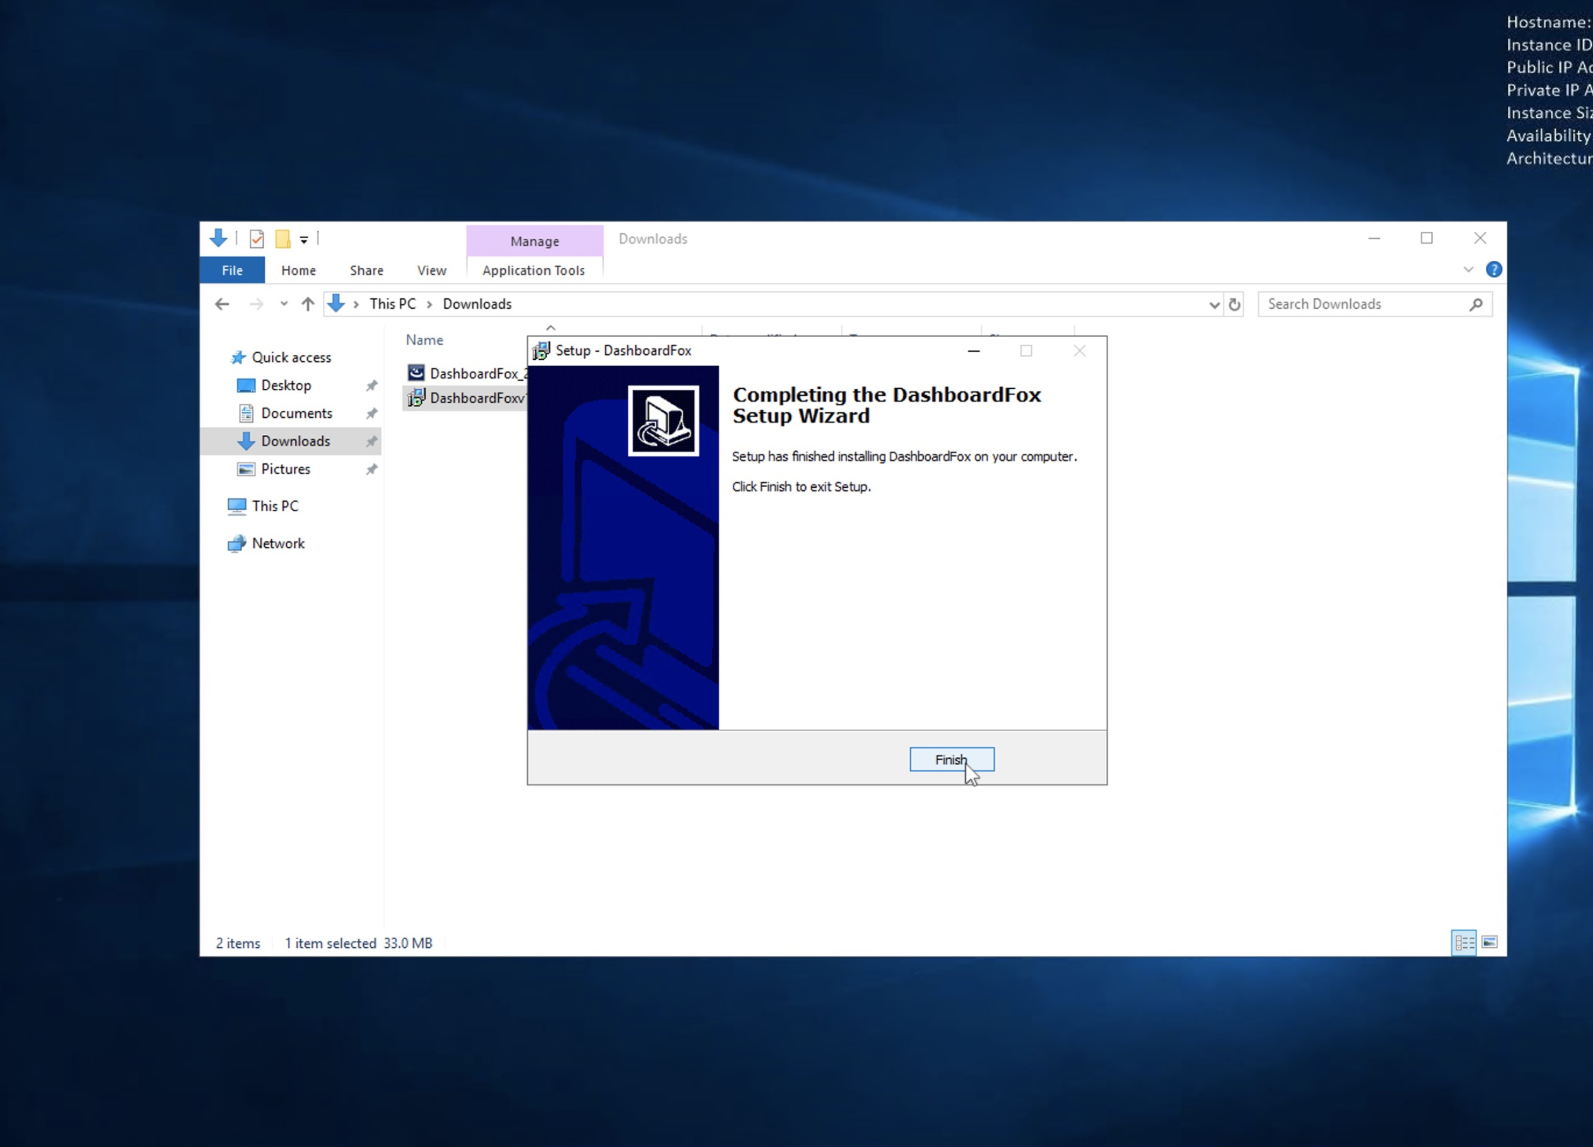Viewport: 1593px width, 1147px height.
Task: Open recent locations dropdown arrow
Action: coord(284,304)
